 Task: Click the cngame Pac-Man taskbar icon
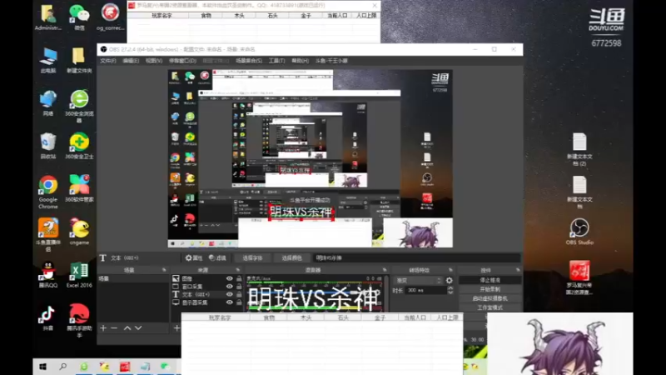(x=104, y=367)
